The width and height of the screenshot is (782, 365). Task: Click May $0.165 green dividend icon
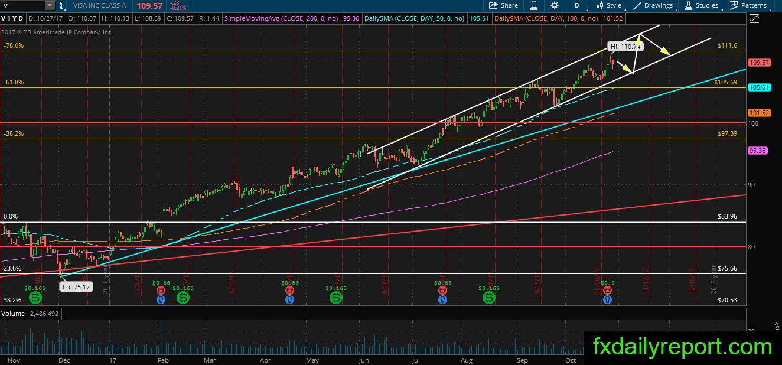click(x=335, y=299)
